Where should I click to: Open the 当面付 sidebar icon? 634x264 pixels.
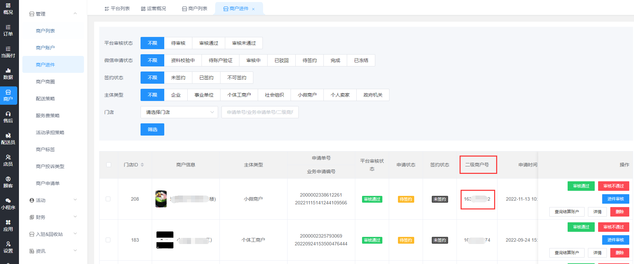point(8,52)
